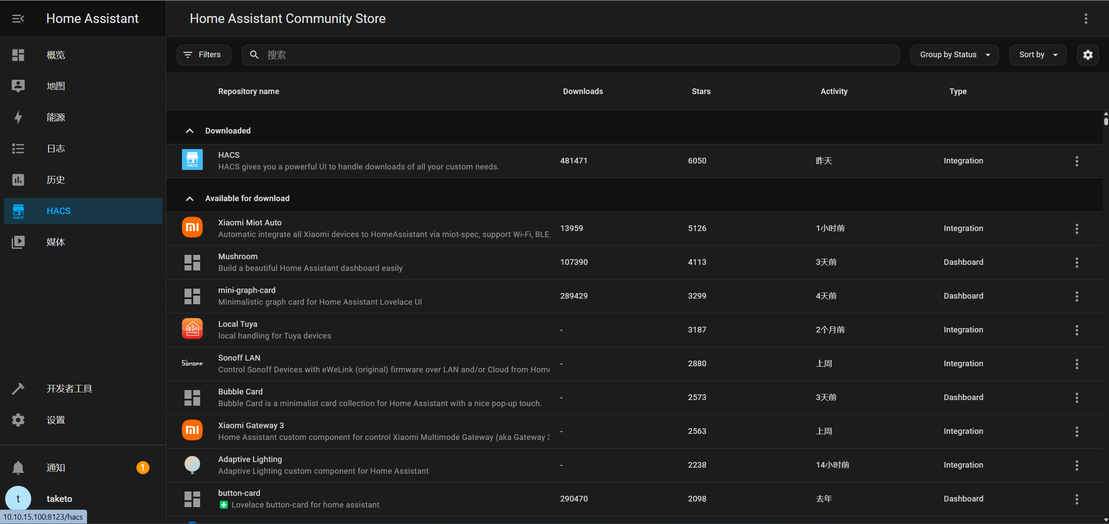The height and width of the screenshot is (524, 1109).
Task: Sort by Downloads column header
Action: click(583, 91)
